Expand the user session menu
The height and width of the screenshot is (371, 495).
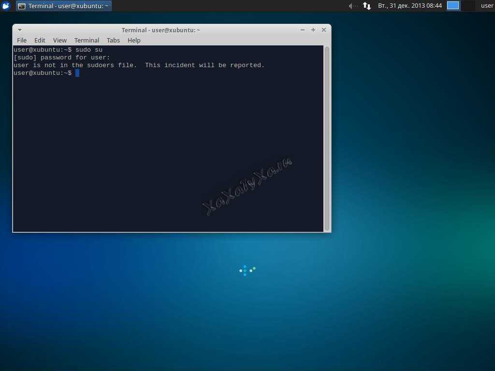(487, 6)
